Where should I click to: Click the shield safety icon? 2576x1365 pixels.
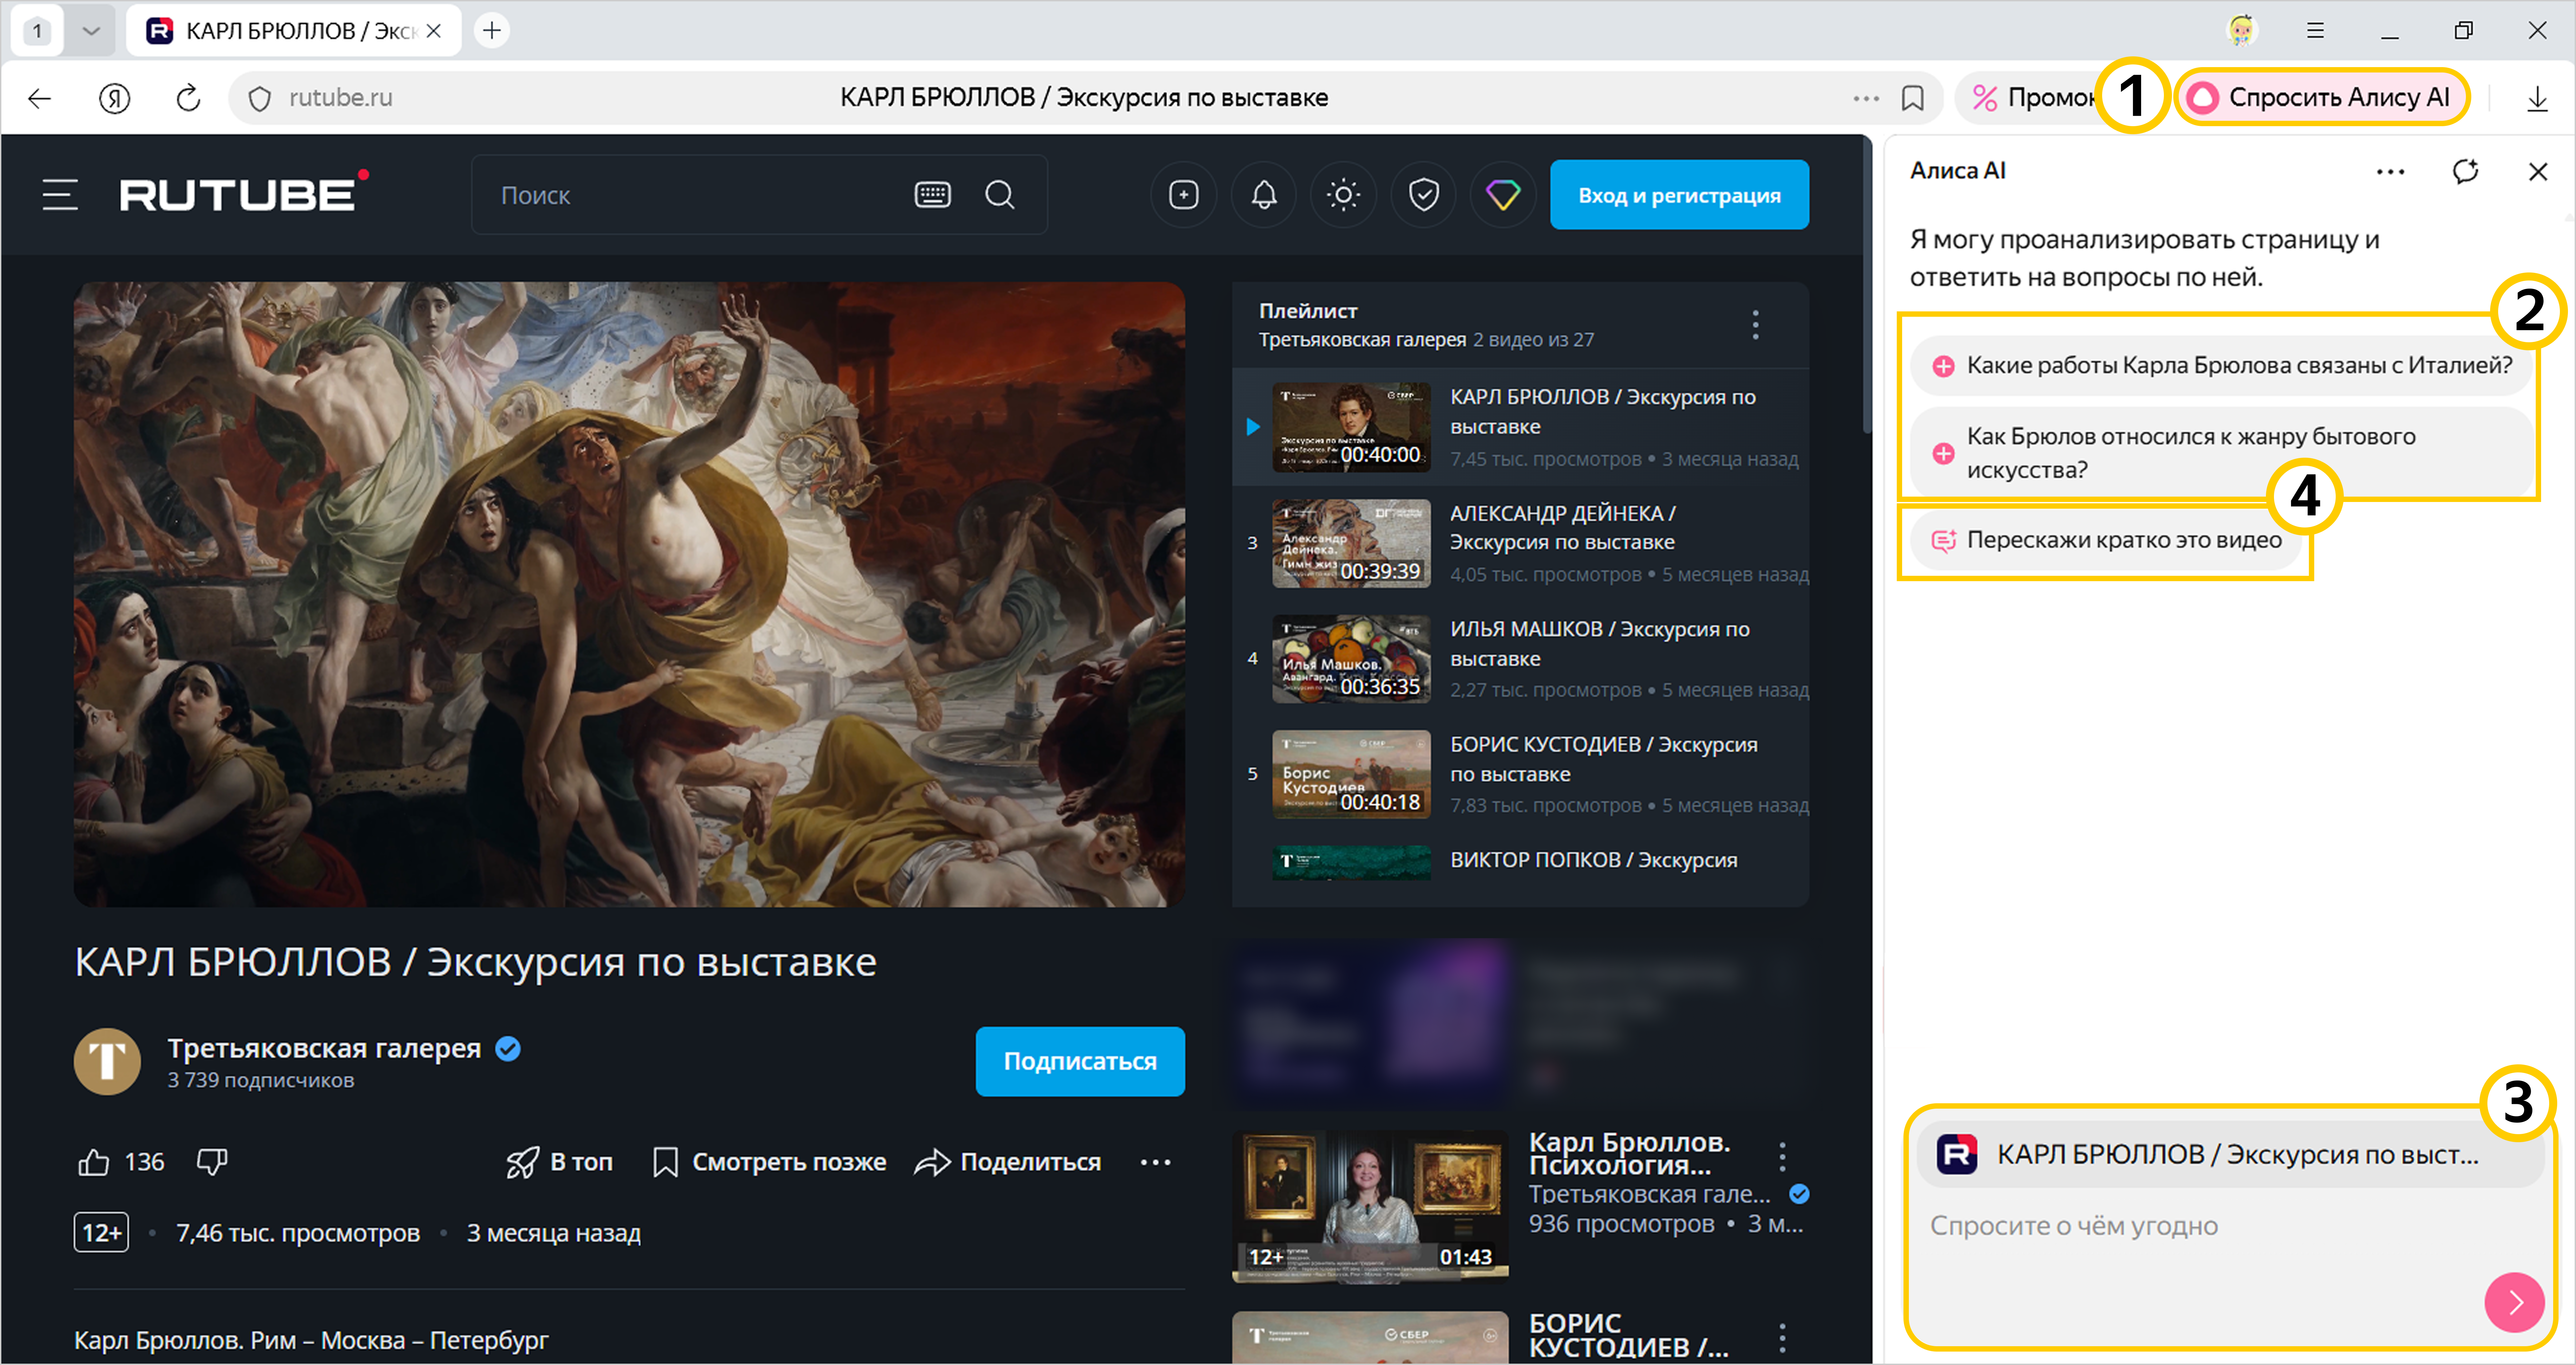[1424, 195]
